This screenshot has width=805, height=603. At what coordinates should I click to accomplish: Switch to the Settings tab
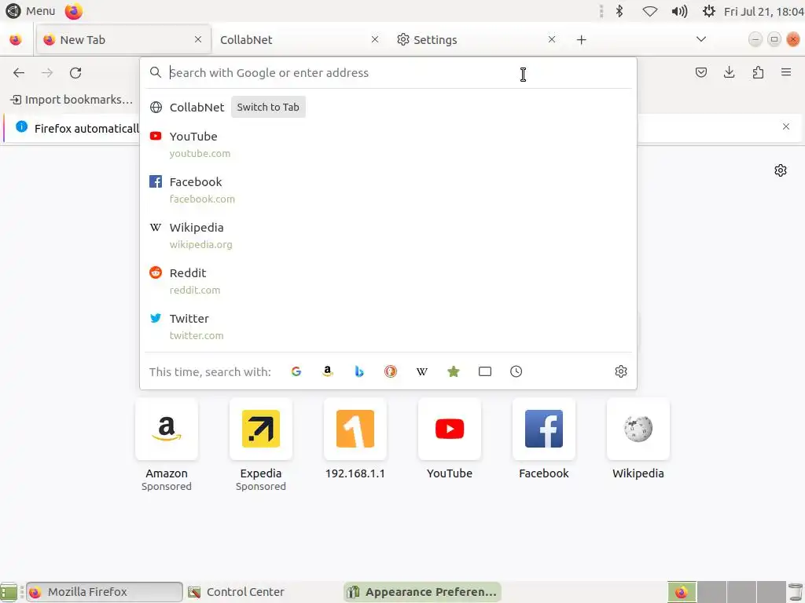(476, 39)
